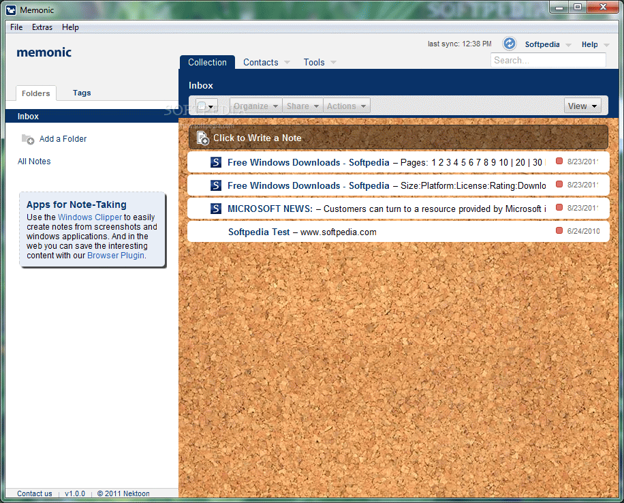Click the memonic logo

pyautogui.click(x=44, y=52)
